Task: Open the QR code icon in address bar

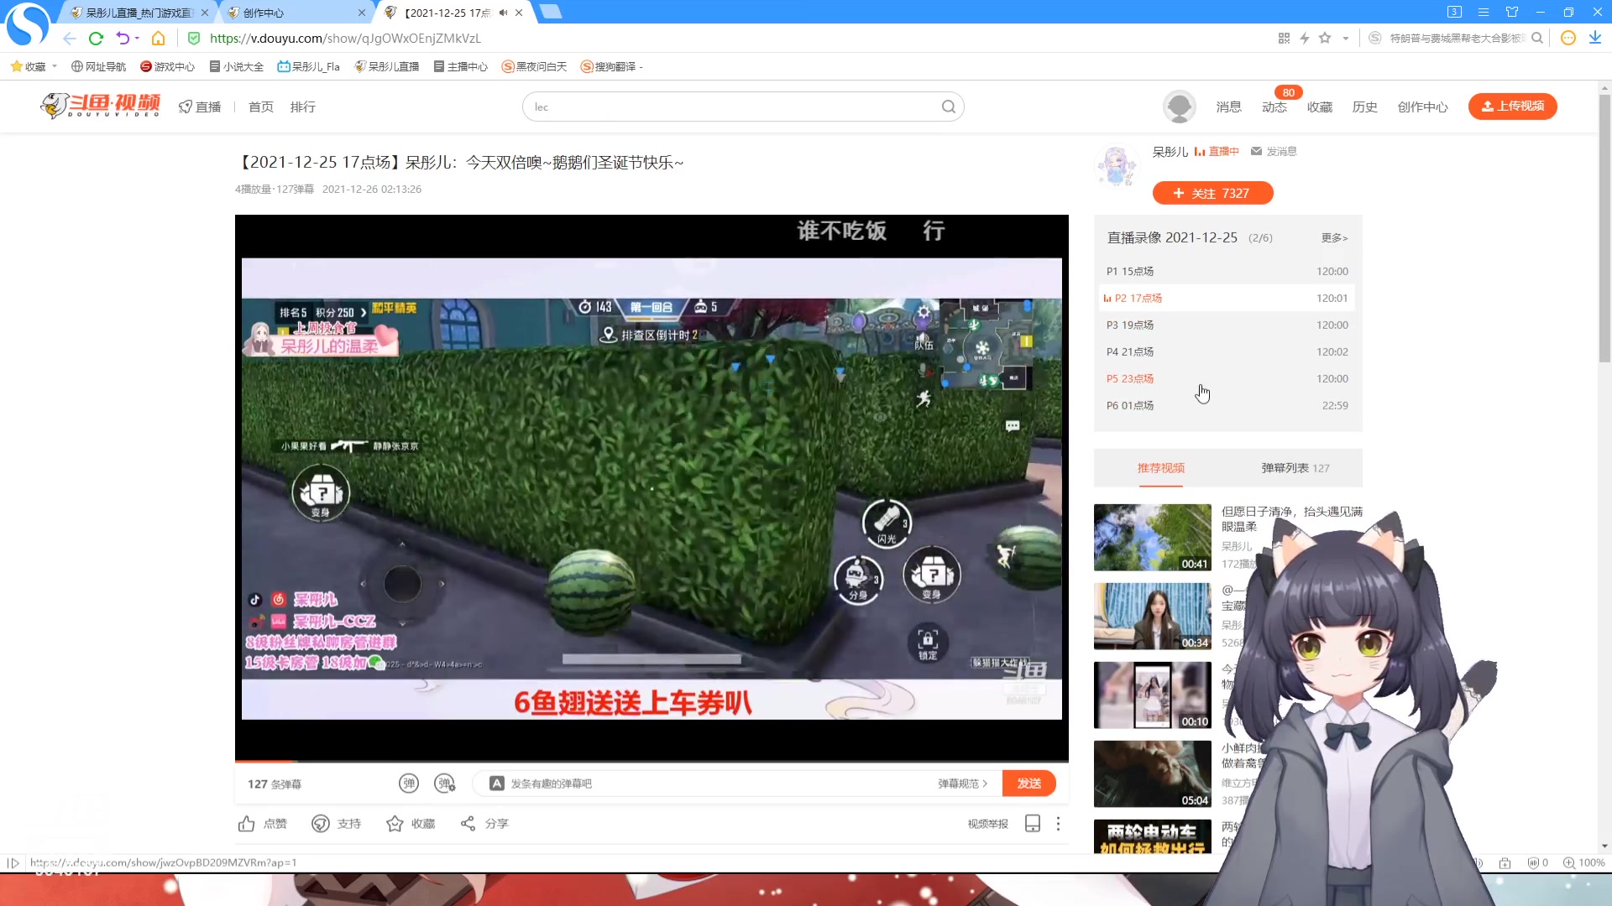Action: (x=1284, y=39)
